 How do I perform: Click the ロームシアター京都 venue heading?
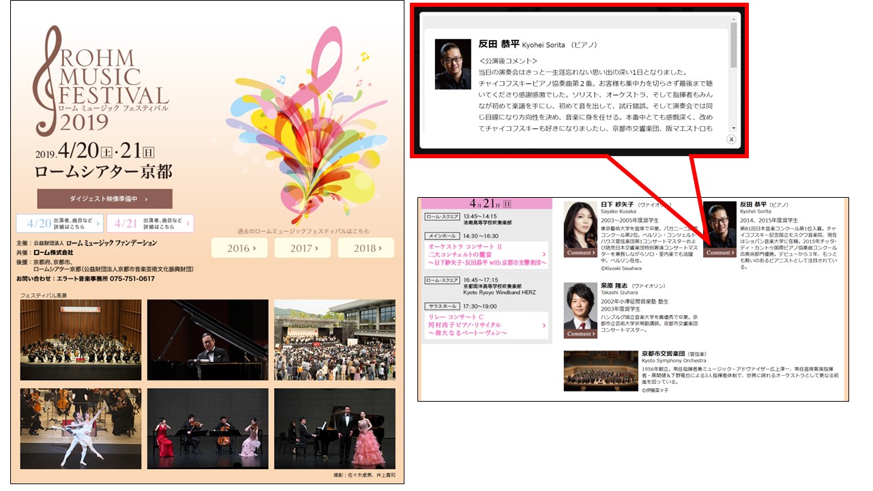coord(104,170)
